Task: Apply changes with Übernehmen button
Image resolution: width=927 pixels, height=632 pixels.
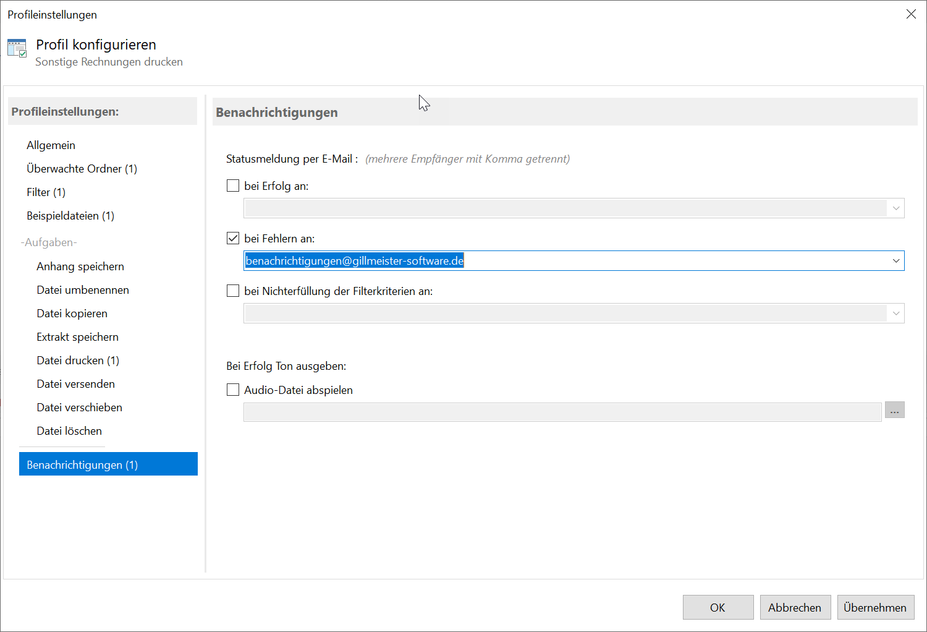Action: [x=875, y=607]
